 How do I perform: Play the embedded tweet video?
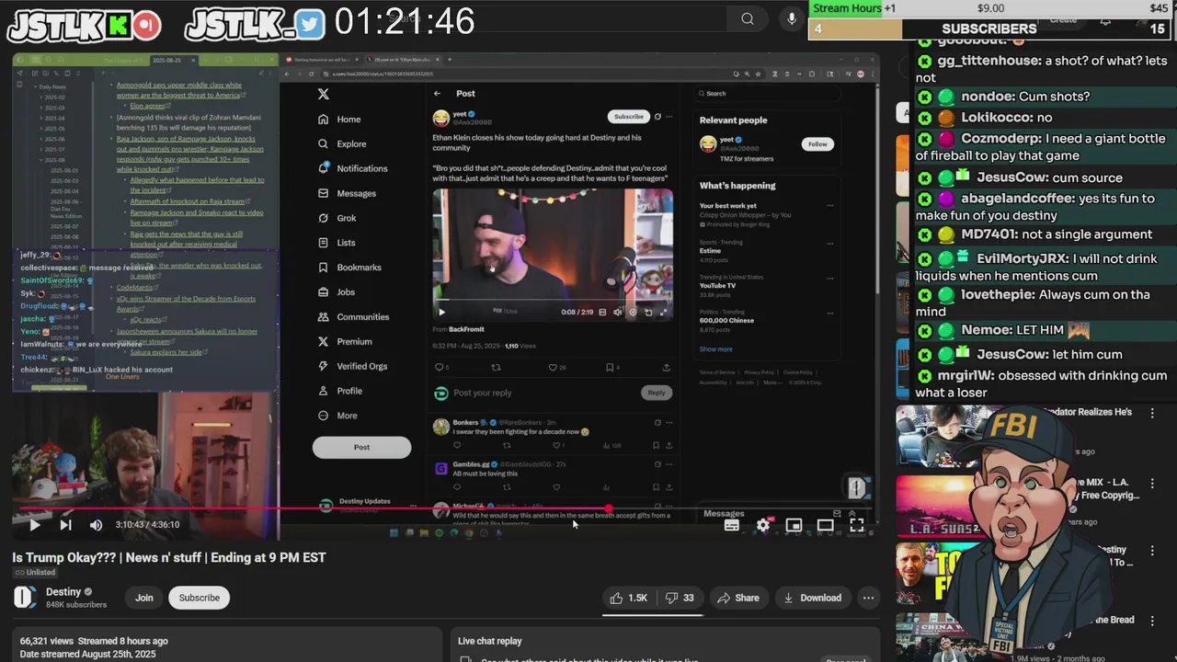[441, 313]
